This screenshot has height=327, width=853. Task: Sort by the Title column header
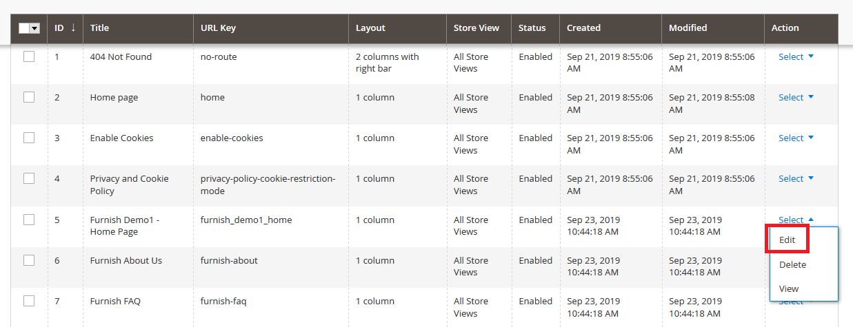point(138,28)
